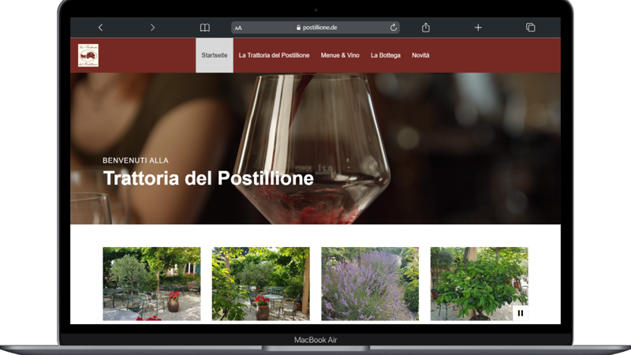Image resolution: width=631 pixels, height=355 pixels.
Task: View the lavender bush photo
Action: point(370,283)
